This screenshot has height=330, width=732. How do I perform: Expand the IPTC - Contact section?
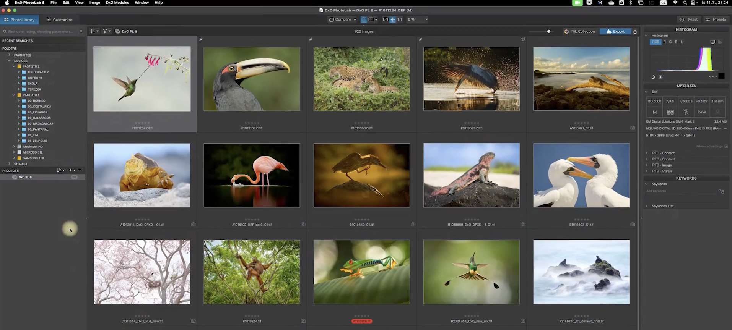(647, 153)
